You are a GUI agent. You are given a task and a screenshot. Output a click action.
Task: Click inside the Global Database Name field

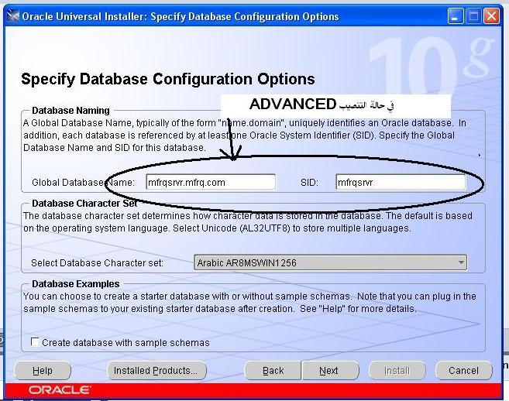[x=210, y=182]
